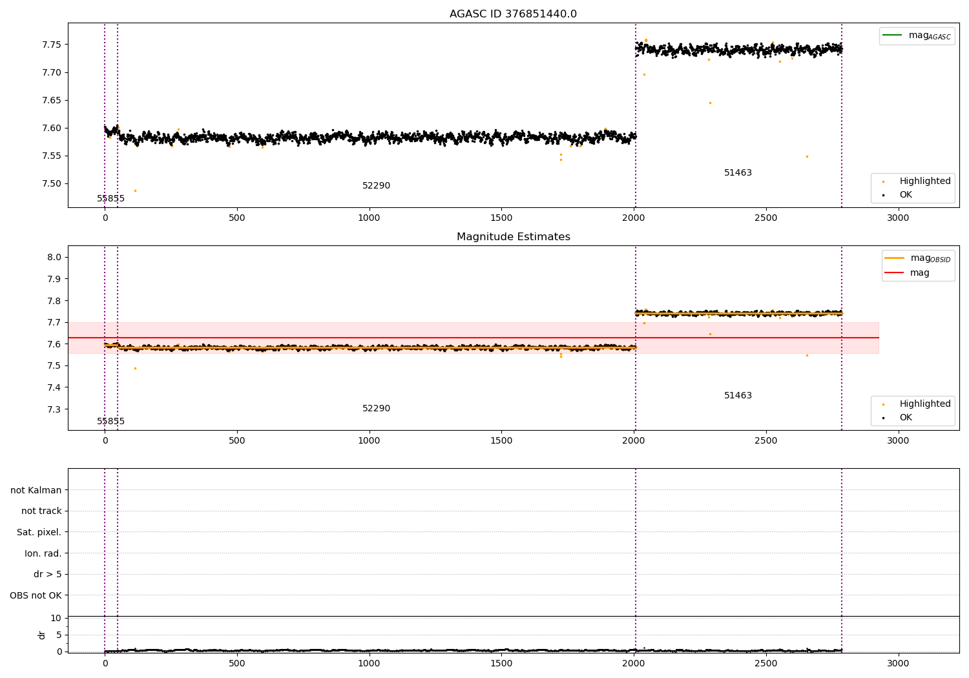969x678 pixels.
Task: Click the plot title "AGASC ID 376851440.0"
Action: click(x=513, y=14)
